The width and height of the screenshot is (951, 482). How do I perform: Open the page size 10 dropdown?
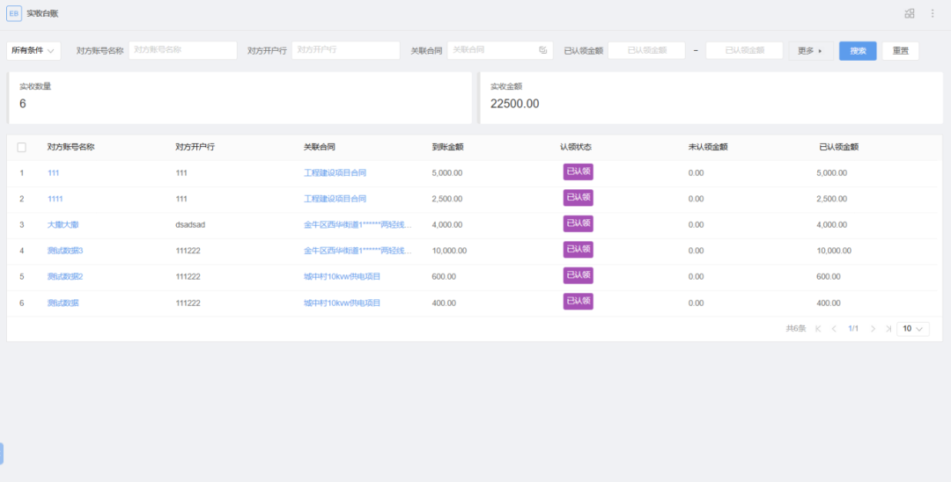tap(913, 329)
